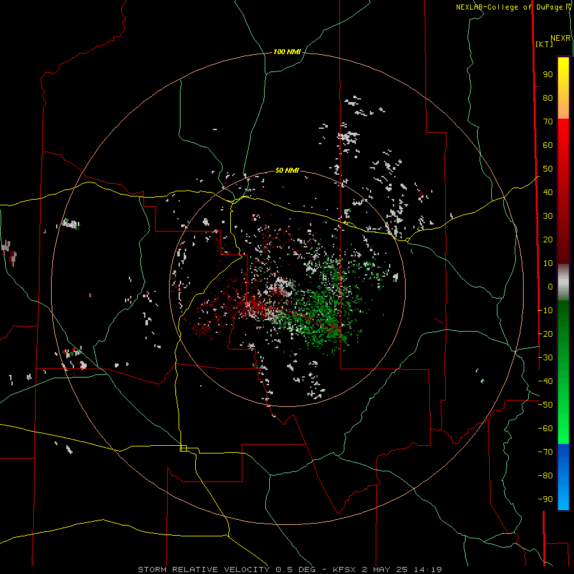Image resolution: width=574 pixels, height=574 pixels.
Task: Click the -80 value on the scale
Action: pos(545,476)
